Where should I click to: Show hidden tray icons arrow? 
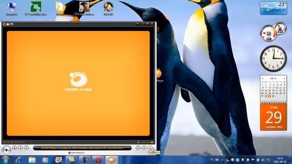click(x=222, y=160)
